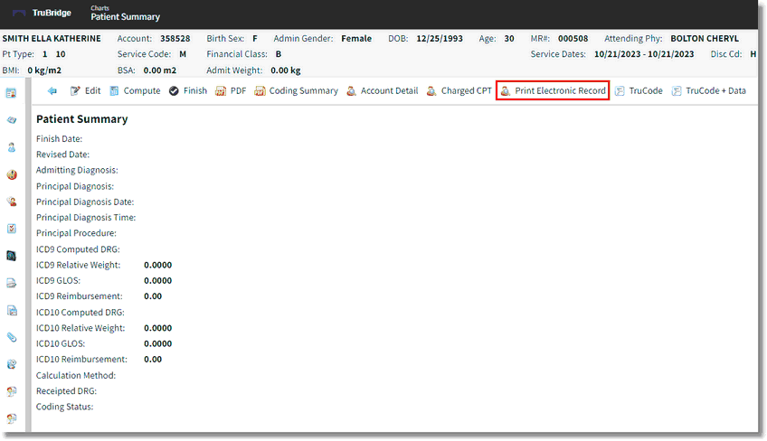Click the Charts breadcrumb in title bar
The image size is (767, 441).
(x=99, y=8)
